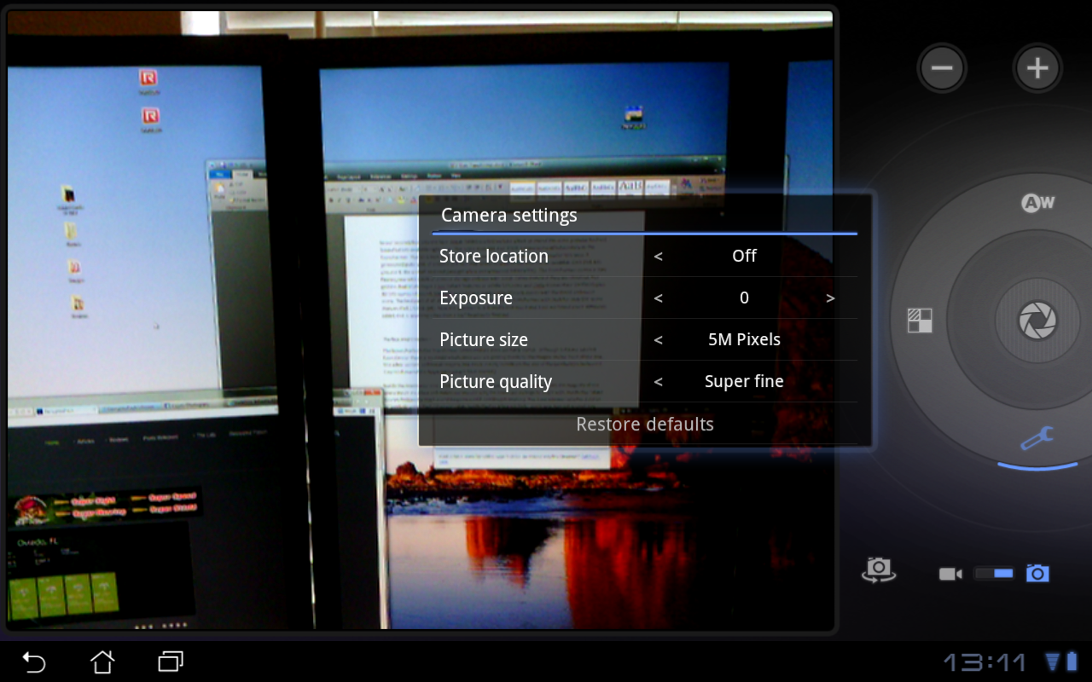Check the Wi-Fi signal status icon
The width and height of the screenshot is (1092, 682).
pos(1053,662)
